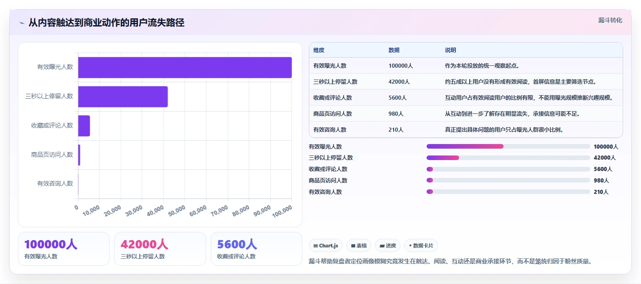The width and height of the screenshot is (641, 284).
Task: Select the 数据卡片 tag chip
Action: 421,246
